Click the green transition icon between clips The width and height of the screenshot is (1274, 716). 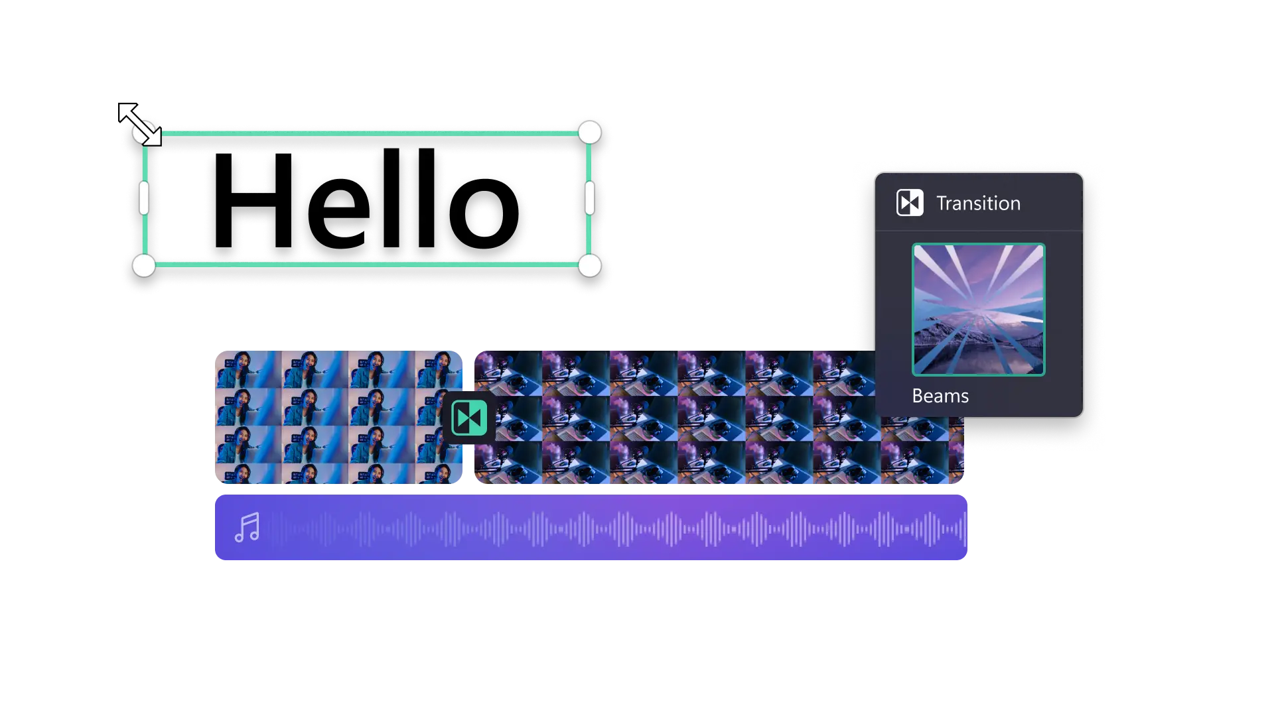469,418
